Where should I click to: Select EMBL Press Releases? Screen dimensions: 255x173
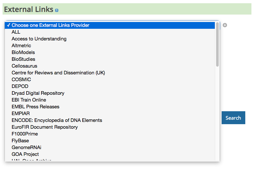110,107
